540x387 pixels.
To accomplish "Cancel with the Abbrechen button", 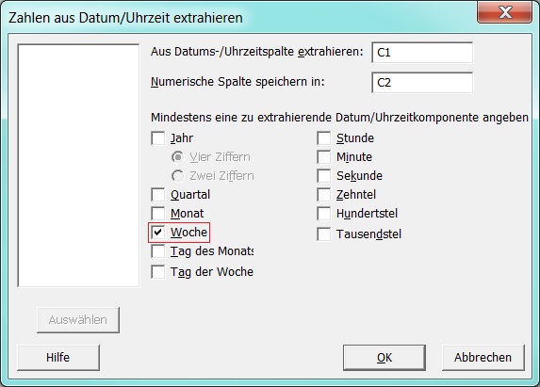I will point(483,358).
